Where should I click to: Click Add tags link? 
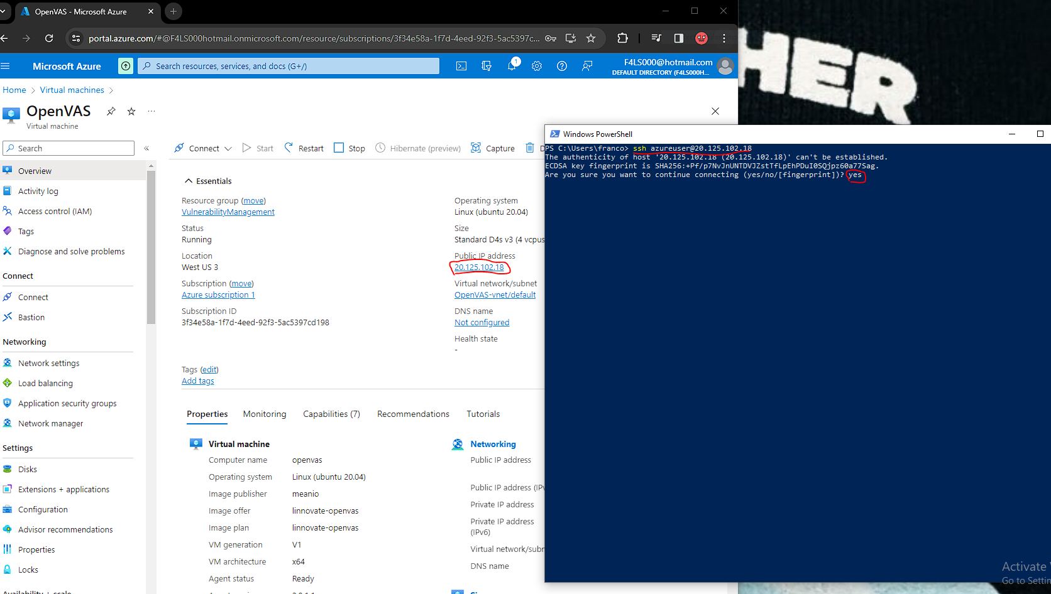pyautogui.click(x=198, y=381)
